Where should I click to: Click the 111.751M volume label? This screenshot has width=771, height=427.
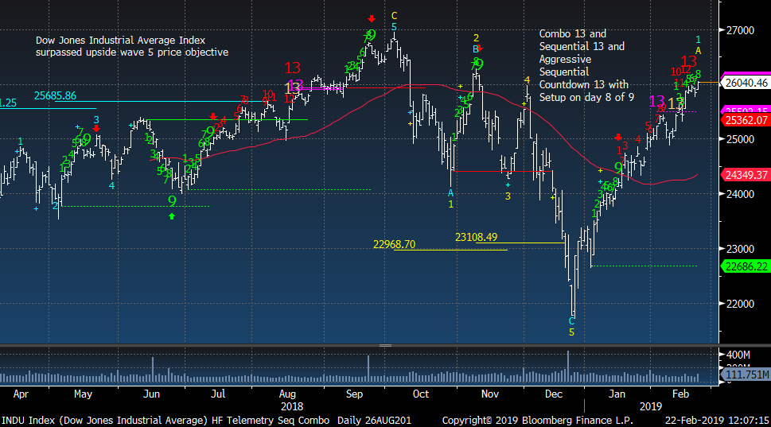(746, 375)
